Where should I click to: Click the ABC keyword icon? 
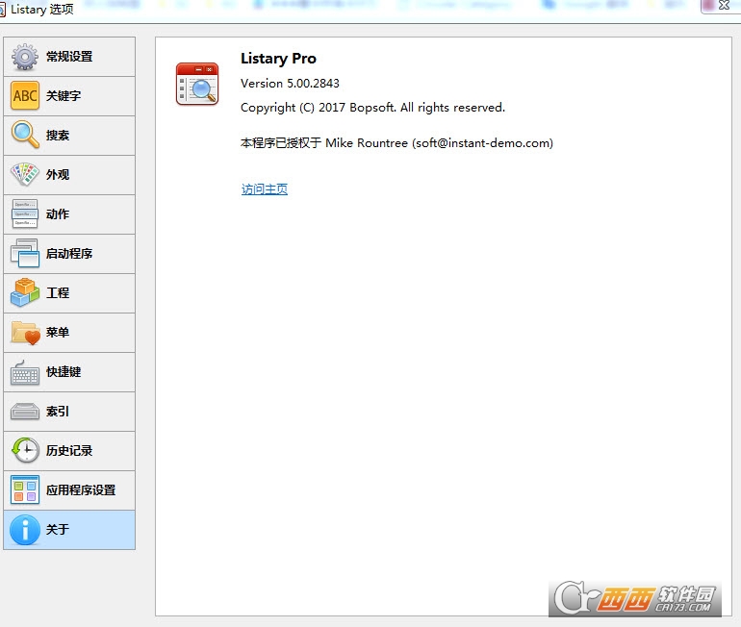pyautogui.click(x=25, y=96)
